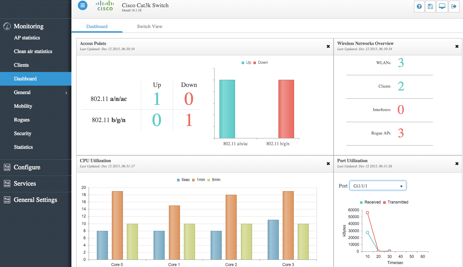The width and height of the screenshot is (463, 267).
Task: Click the Core 1 5min green bar
Action: click(x=189, y=242)
